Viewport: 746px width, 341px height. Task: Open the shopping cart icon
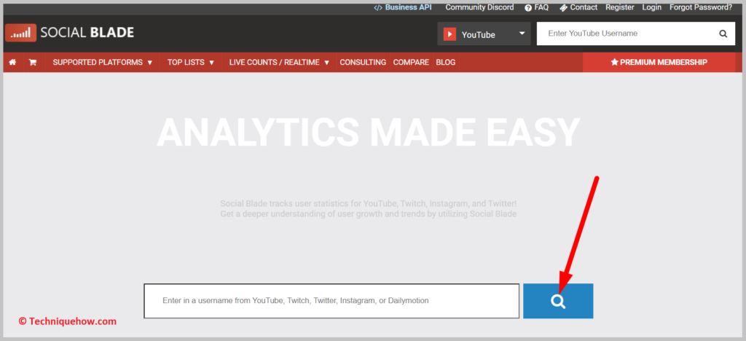(33, 63)
